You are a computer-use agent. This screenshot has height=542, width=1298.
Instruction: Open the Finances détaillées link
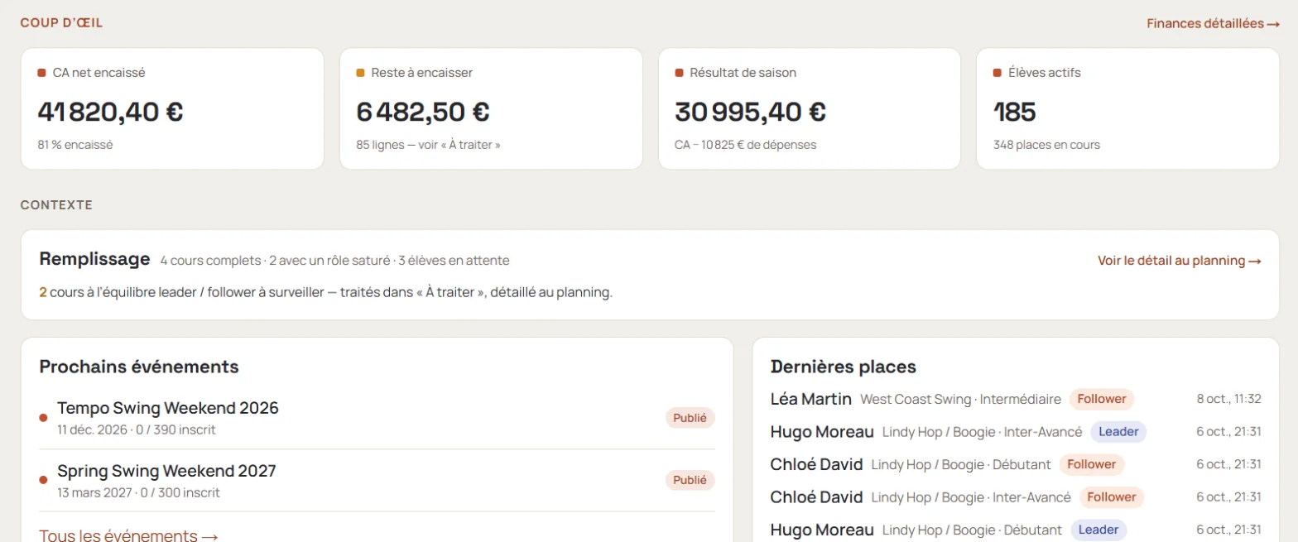1213,23
